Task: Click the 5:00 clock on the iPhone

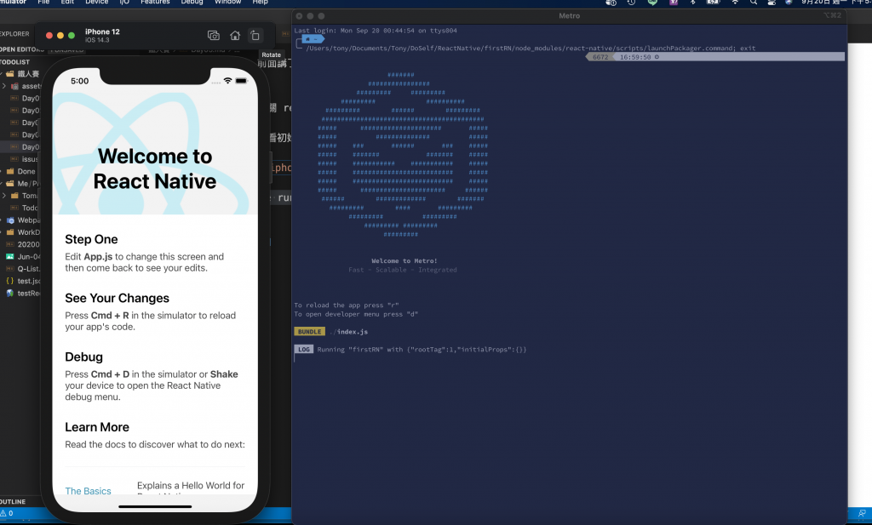Action: point(79,81)
